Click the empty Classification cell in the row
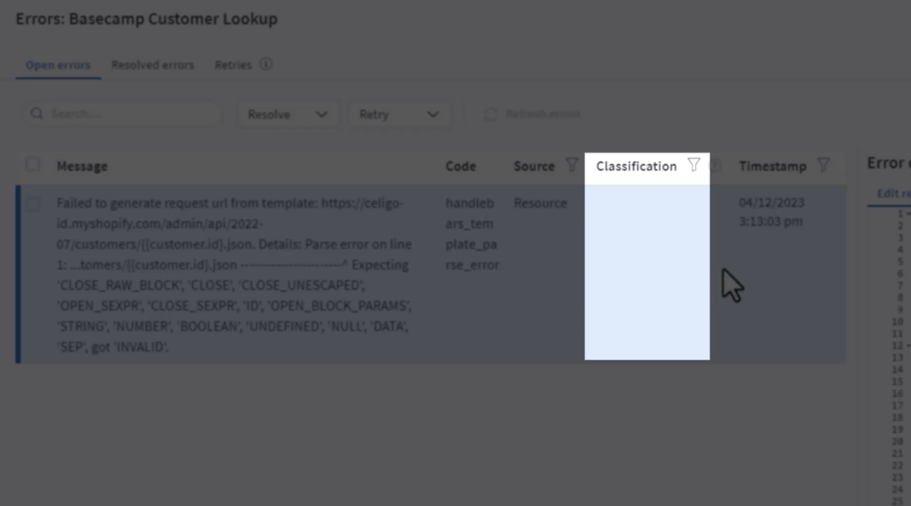The image size is (911, 506). point(646,272)
